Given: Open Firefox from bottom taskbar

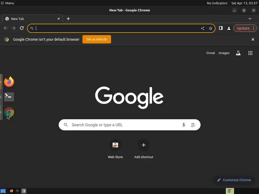Looking at the screenshot, I should [11, 191].
